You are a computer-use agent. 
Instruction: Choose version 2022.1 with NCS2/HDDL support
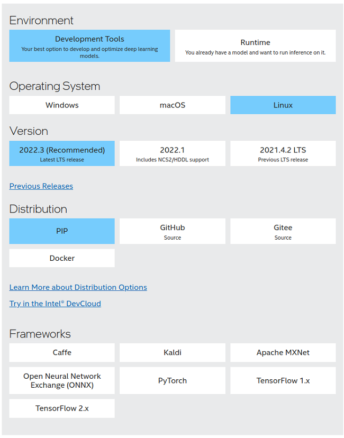(x=172, y=153)
